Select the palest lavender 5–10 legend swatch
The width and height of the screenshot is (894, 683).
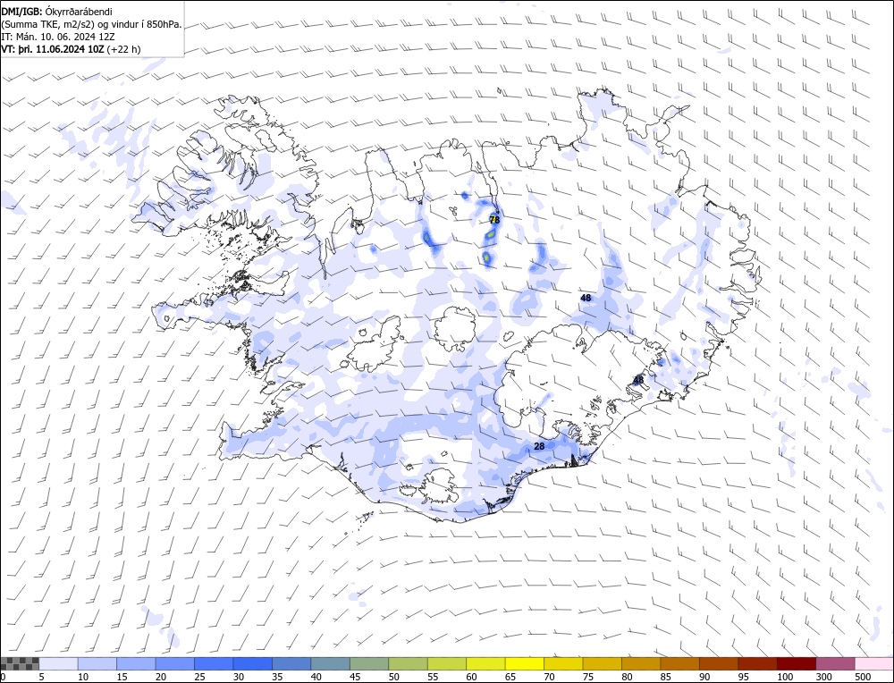pyautogui.click(x=59, y=663)
